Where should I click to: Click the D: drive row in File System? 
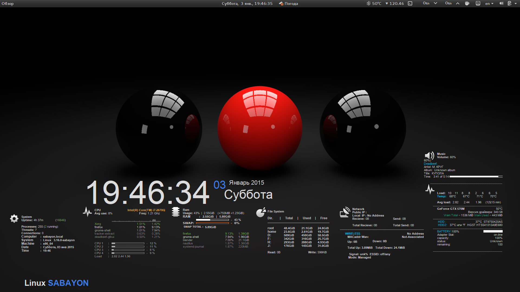[298, 235]
